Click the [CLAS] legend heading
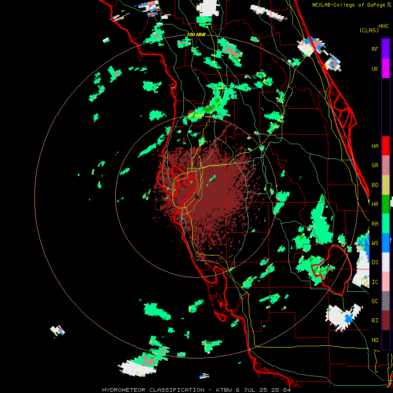The image size is (393, 393). [369, 31]
